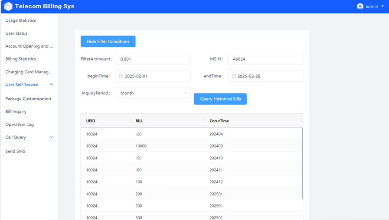This screenshot has height=220, width=389.
Task: Select the row with BILL value 10000
Action: 191,146
